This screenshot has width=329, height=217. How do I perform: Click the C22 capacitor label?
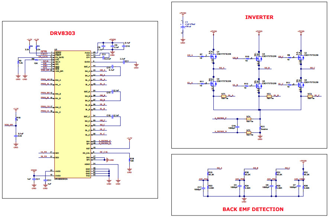point(49,180)
